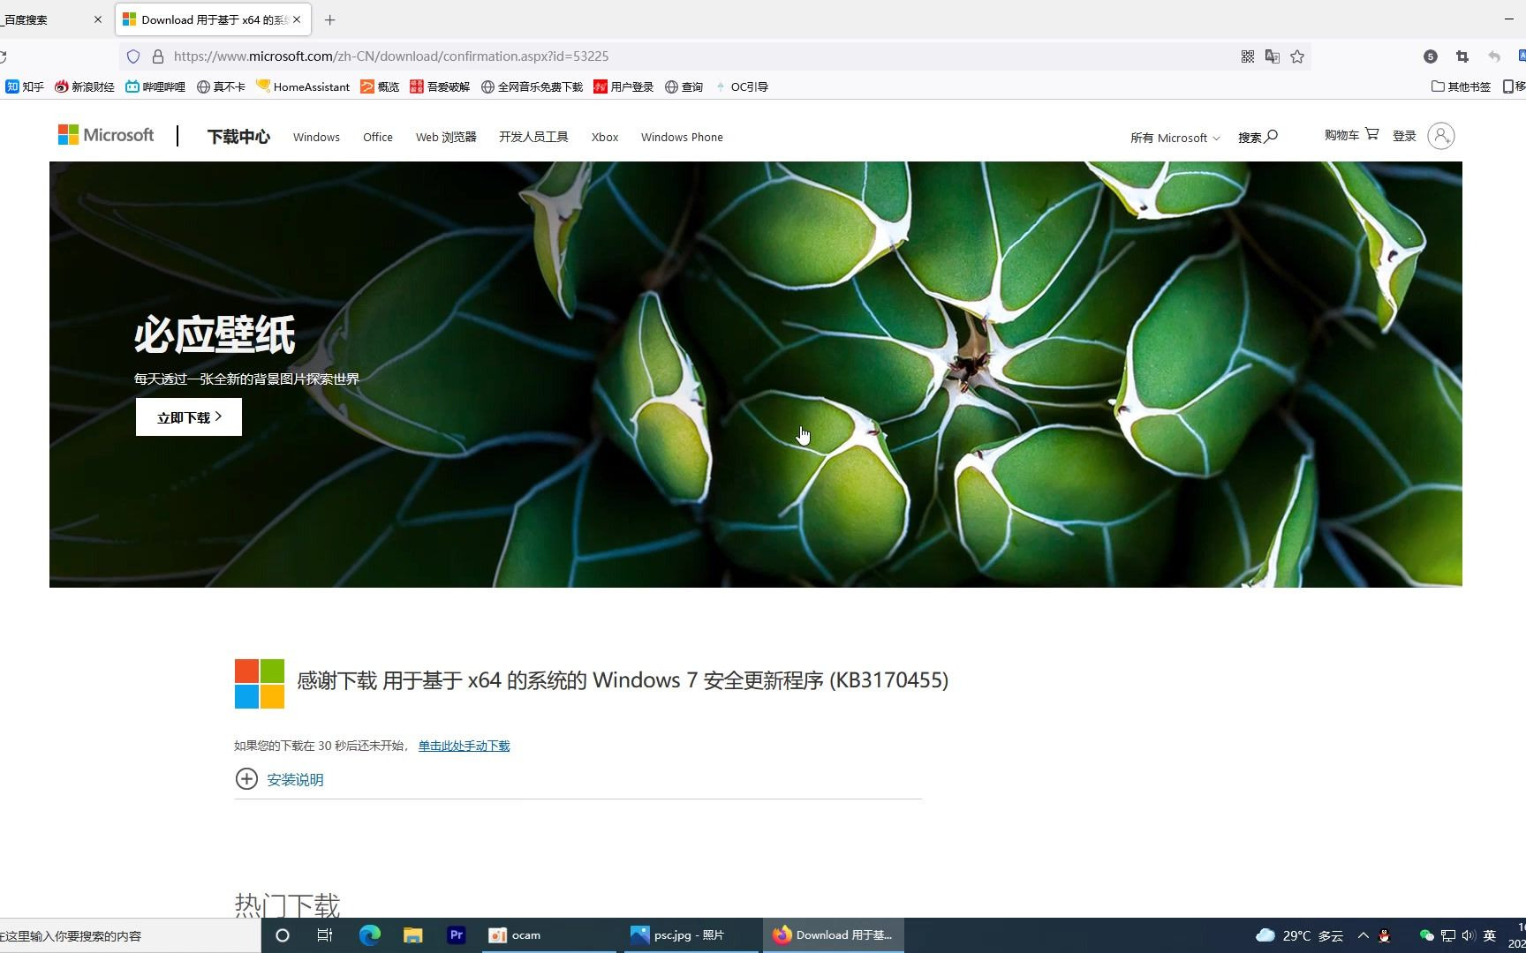Click the Windows taskbar search box

131,935
